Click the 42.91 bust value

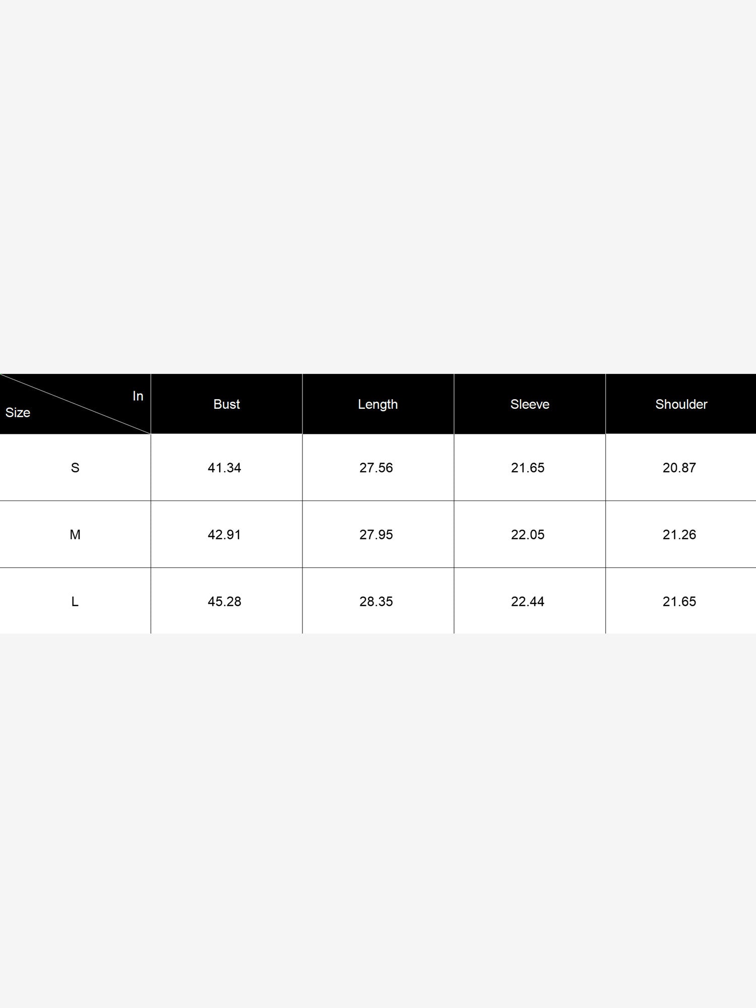[224, 535]
